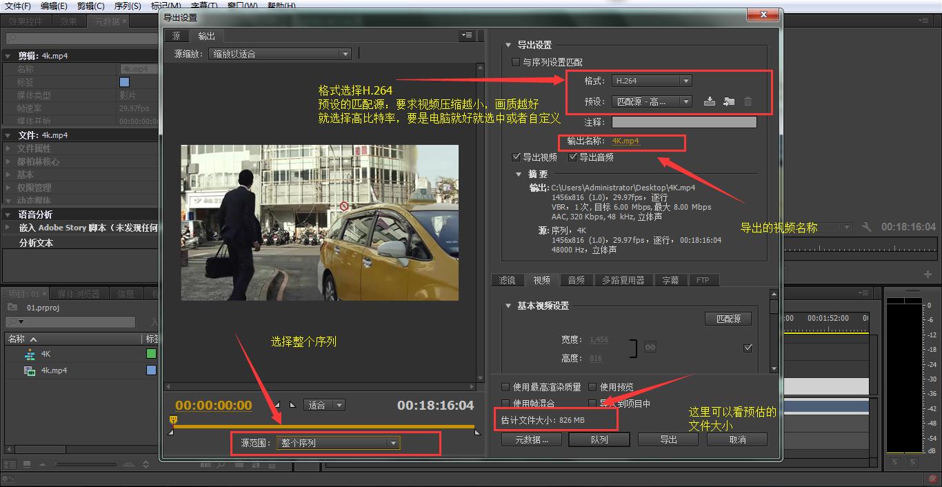The height and width of the screenshot is (487, 942).
Task: Click the Cancel button
Action: tap(737, 439)
